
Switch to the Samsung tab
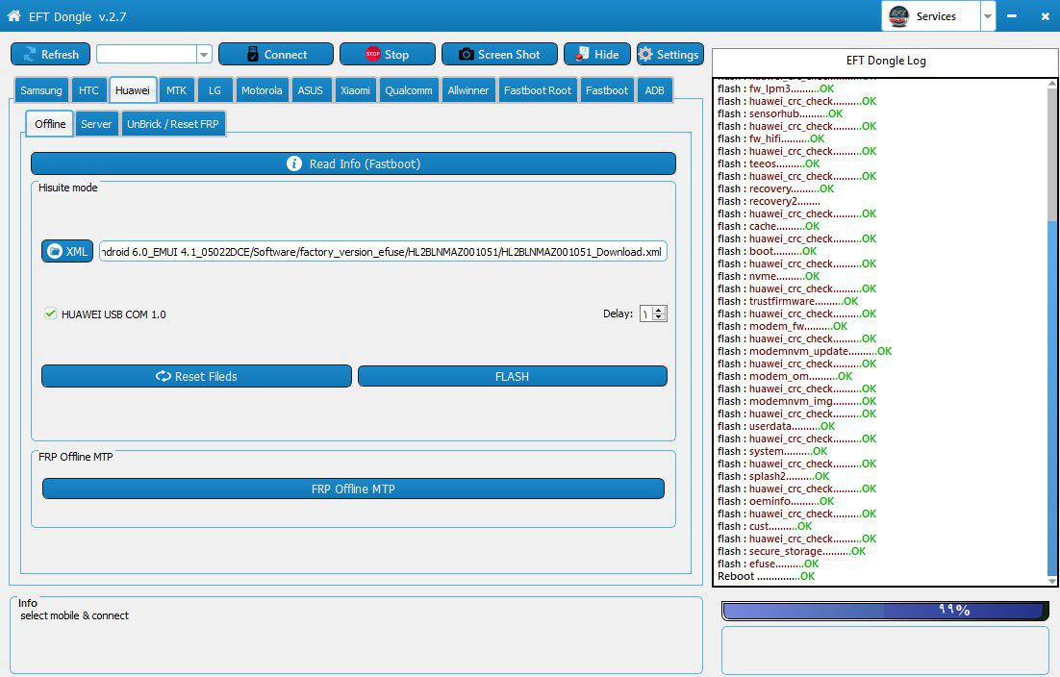coord(41,90)
